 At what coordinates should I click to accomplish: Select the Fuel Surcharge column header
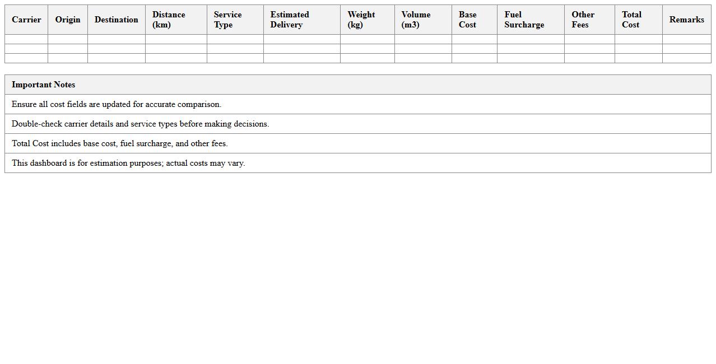pos(530,19)
